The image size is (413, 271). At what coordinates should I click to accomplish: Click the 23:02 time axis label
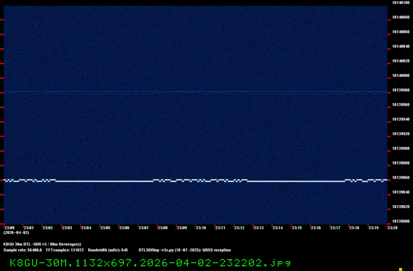click(x=47, y=228)
